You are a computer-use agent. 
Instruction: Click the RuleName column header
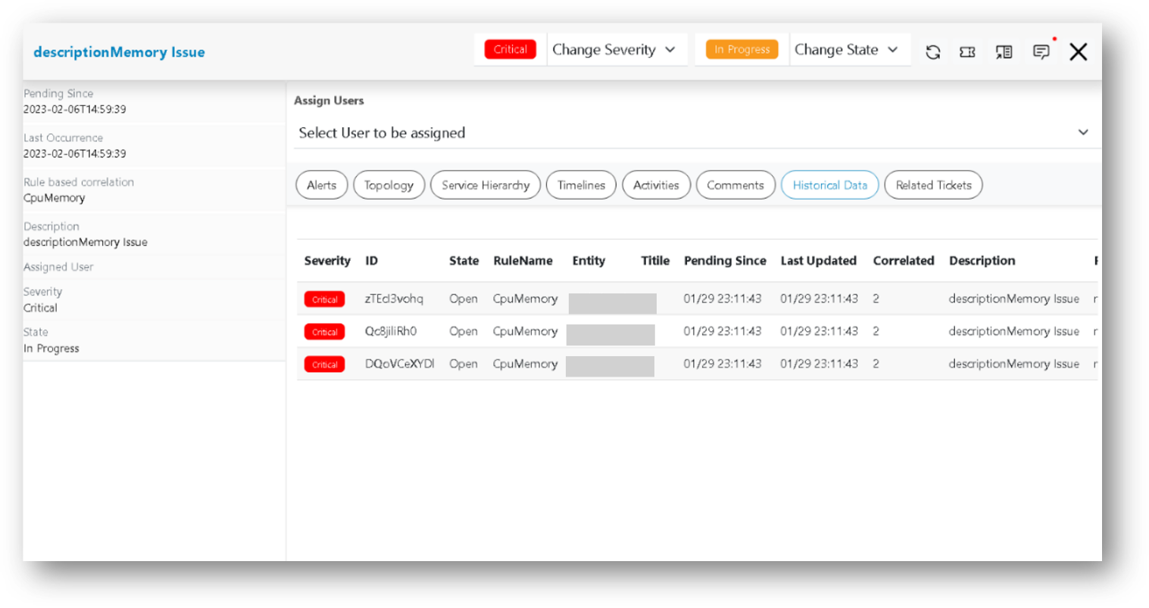click(x=523, y=260)
